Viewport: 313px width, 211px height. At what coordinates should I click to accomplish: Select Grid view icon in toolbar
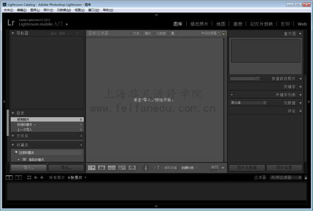coord(92,168)
